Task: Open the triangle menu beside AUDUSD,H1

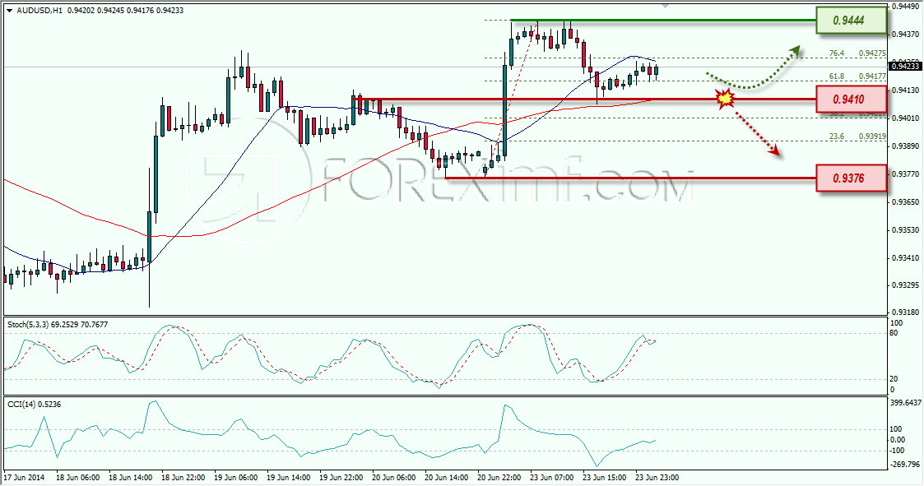Action: tap(9, 11)
